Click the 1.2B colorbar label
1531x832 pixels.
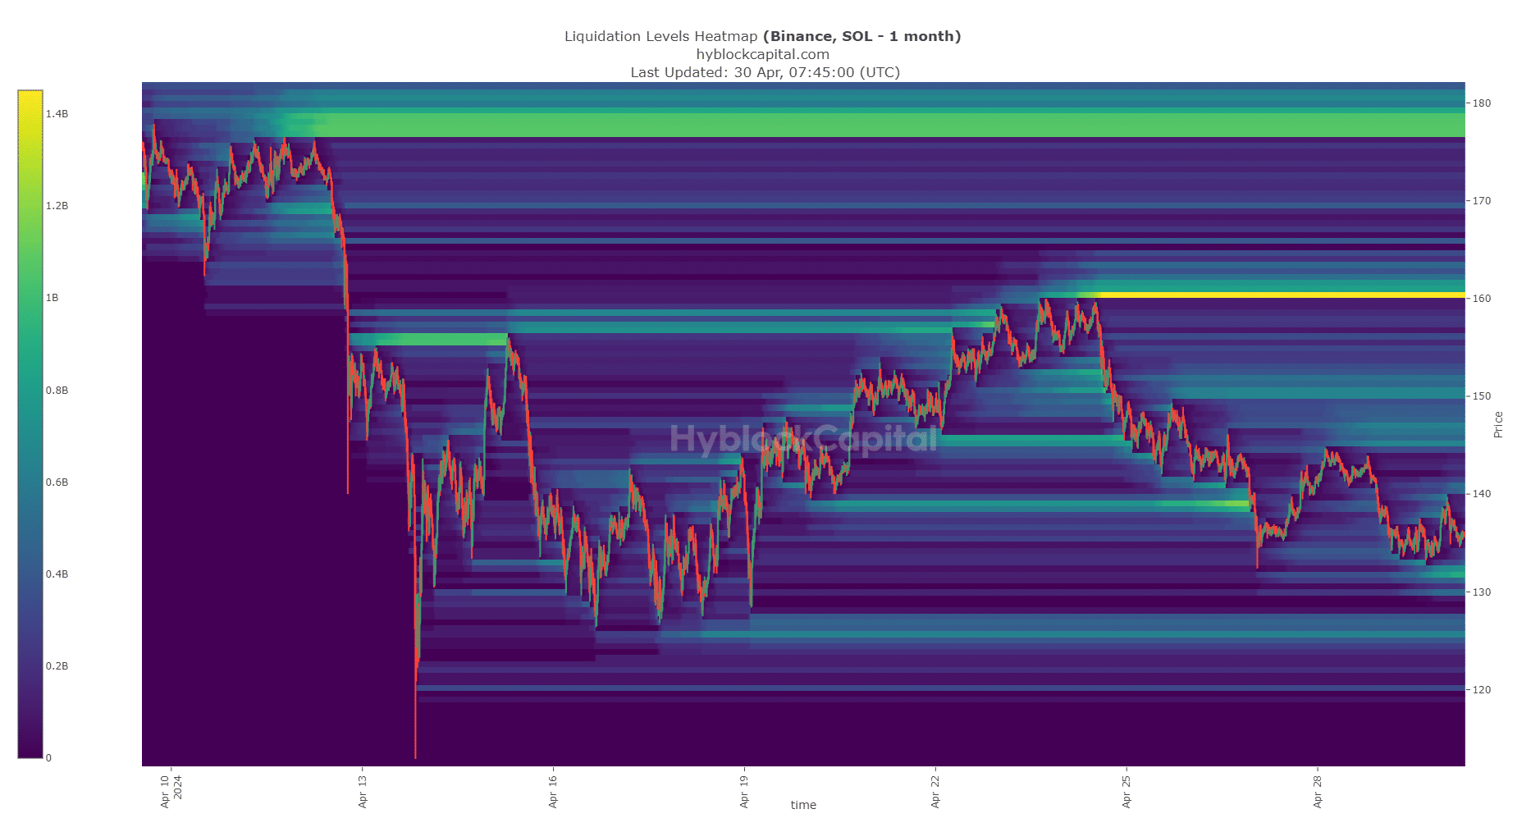click(57, 205)
